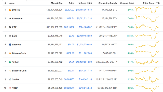Open the Binance Coin name link

19,71
